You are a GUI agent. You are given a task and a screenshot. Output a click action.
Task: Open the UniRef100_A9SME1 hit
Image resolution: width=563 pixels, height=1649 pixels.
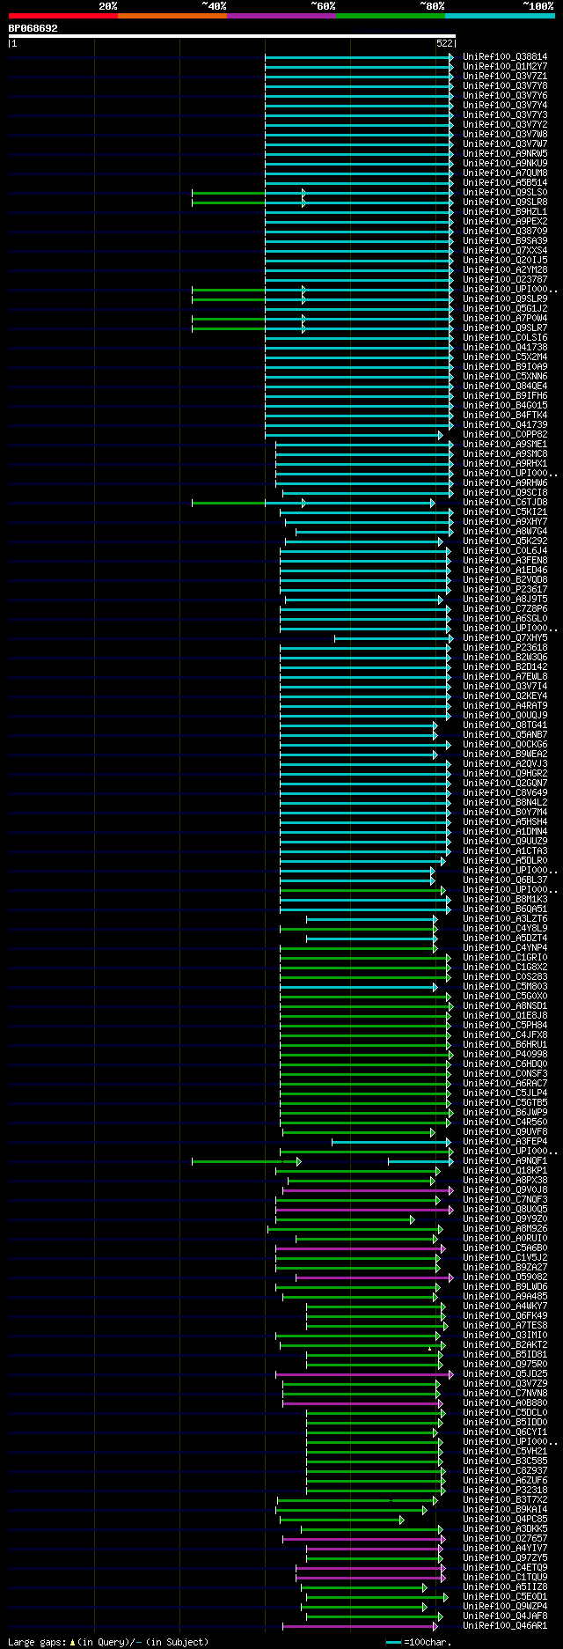click(x=505, y=445)
